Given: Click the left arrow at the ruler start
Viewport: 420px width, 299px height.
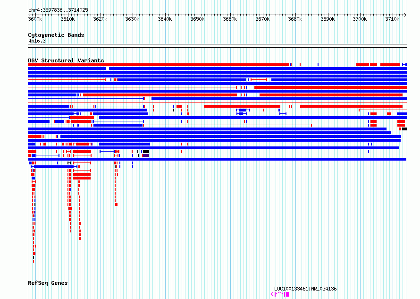Looking at the screenshot, I should coord(29,15).
